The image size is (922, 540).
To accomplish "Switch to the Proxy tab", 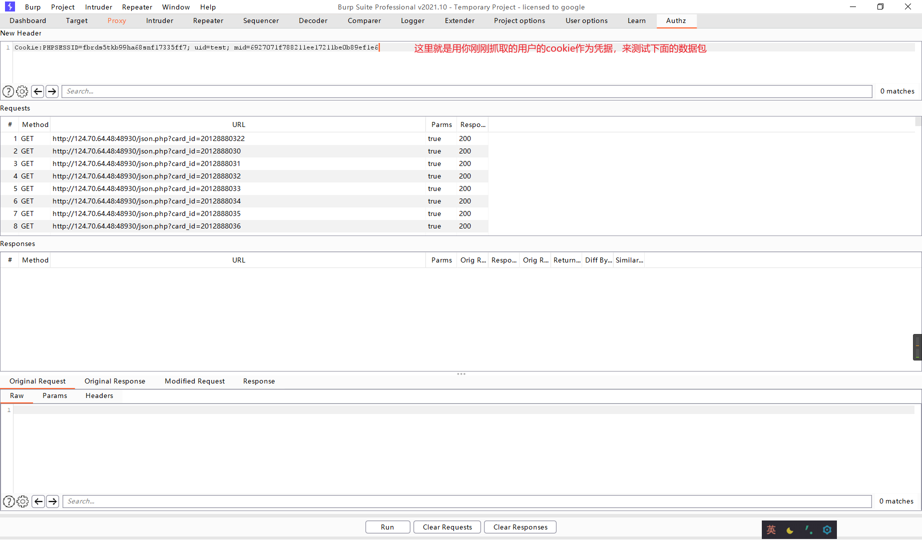I will 117,21.
